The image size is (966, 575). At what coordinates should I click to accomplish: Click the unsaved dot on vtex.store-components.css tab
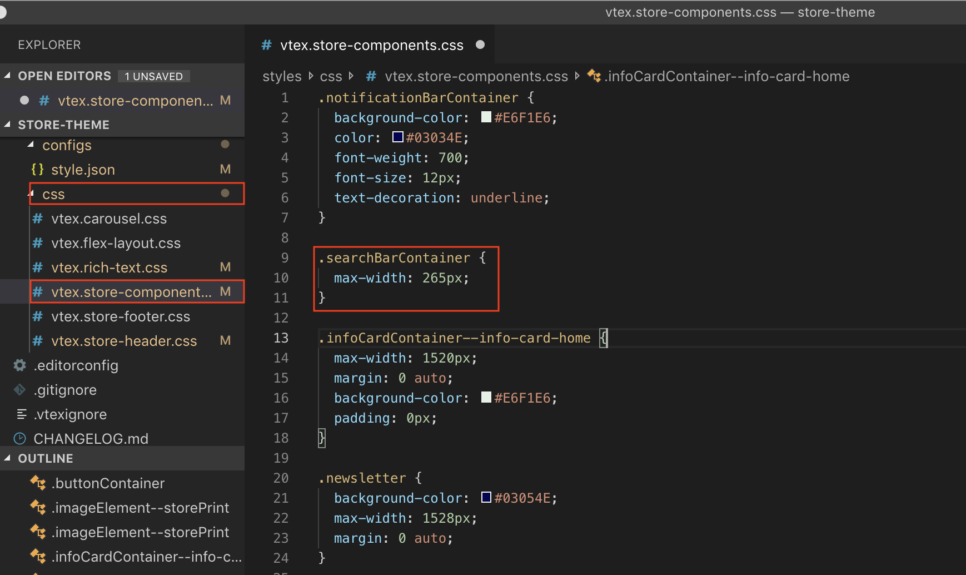click(x=480, y=44)
